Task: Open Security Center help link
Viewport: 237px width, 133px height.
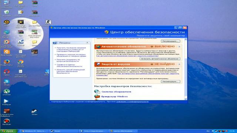Action: (x=69, y=65)
